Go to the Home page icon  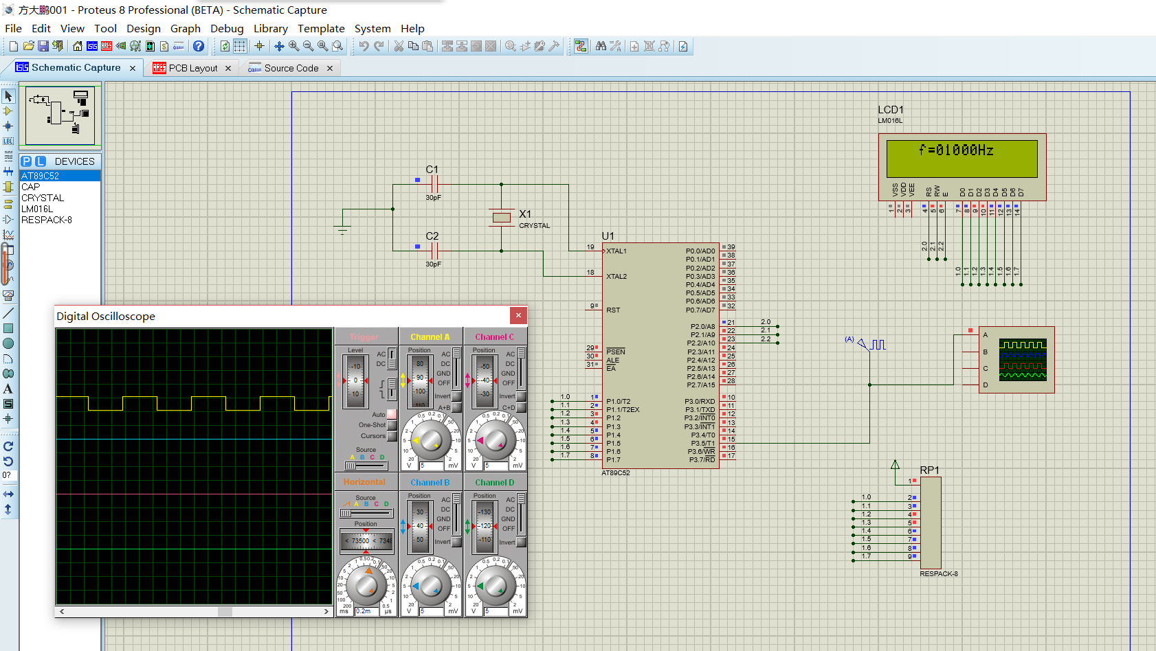click(x=78, y=46)
